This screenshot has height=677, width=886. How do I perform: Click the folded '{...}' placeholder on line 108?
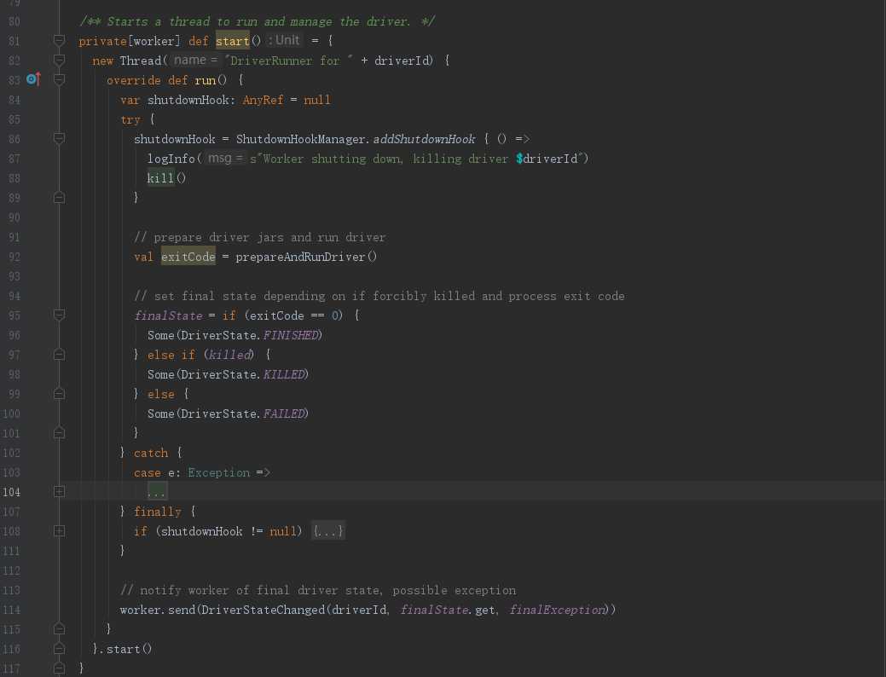pos(327,531)
